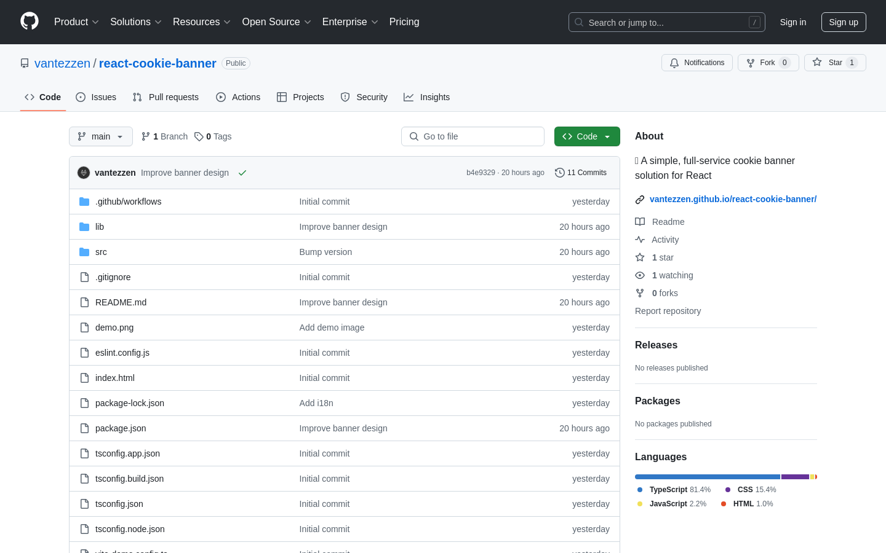Click the Sign up button

844,22
